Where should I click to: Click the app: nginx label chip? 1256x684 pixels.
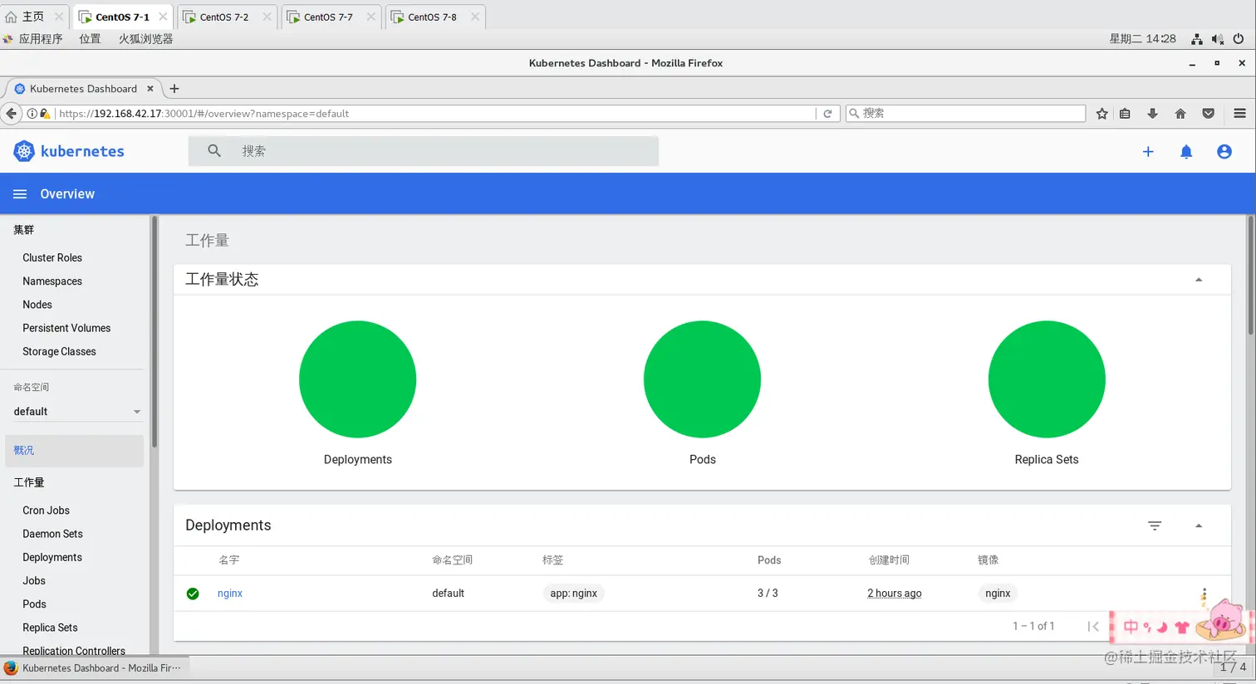574,594
